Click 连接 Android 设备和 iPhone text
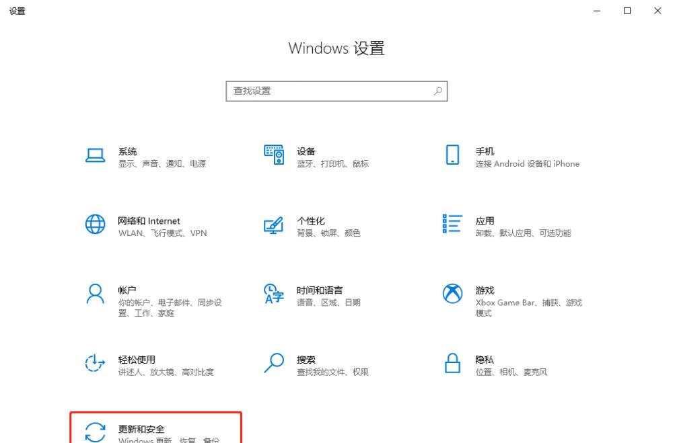 528,164
